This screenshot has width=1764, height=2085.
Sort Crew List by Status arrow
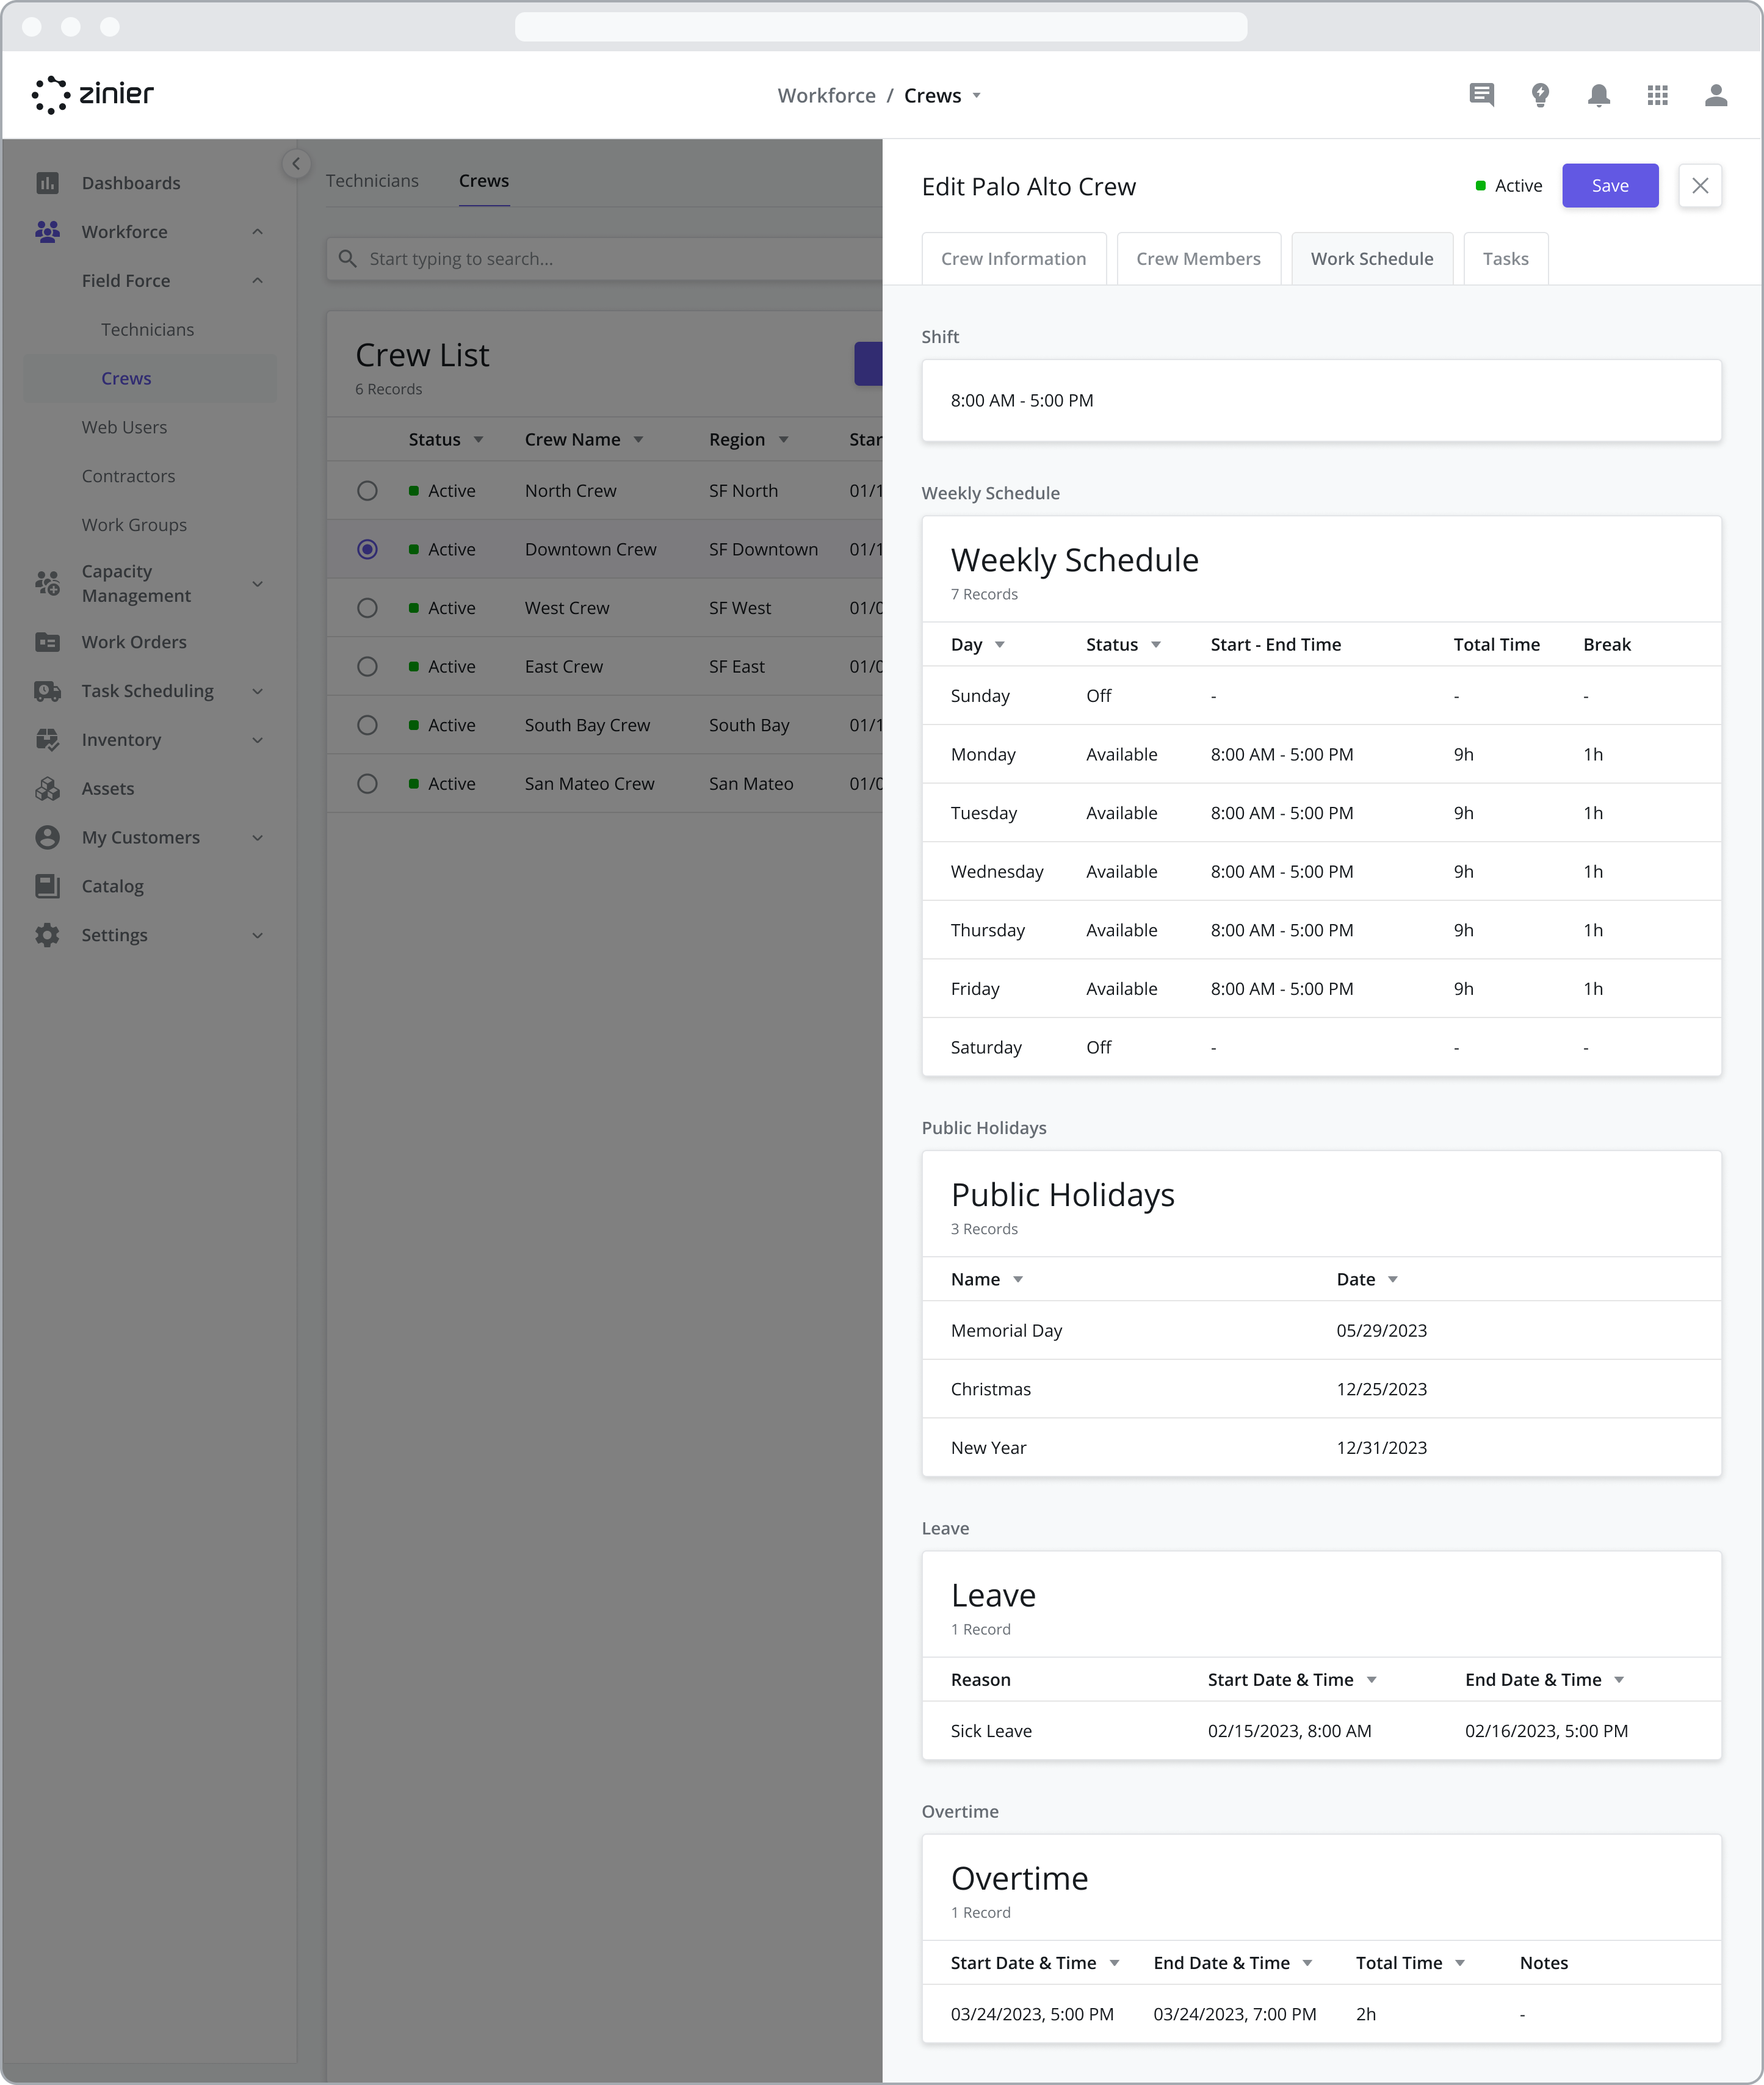pyautogui.click(x=478, y=440)
